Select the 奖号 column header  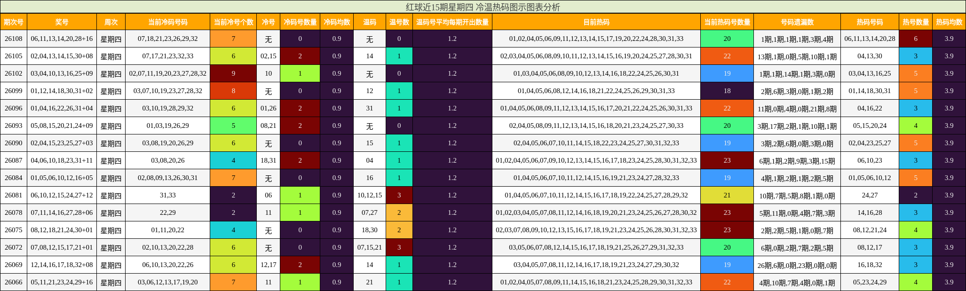click(62, 22)
